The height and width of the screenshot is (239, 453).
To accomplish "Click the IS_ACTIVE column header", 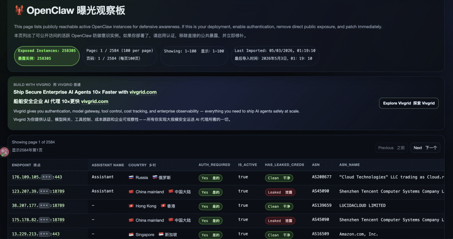I will pos(247,165).
